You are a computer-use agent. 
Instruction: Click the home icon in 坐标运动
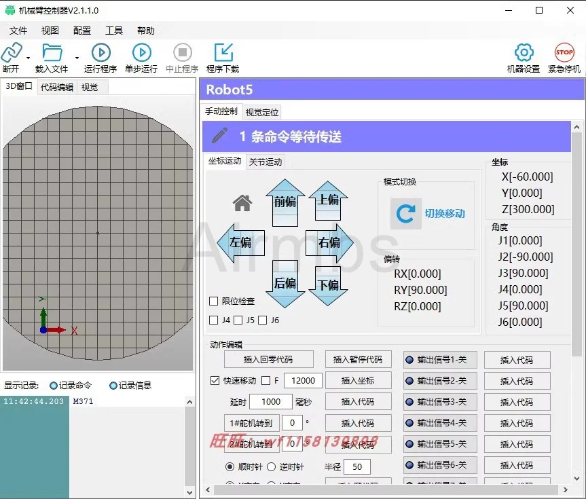[242, 203]
